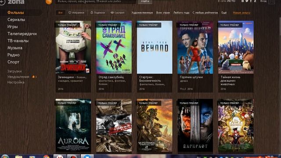Click the orange round icon left of search
This screenshot has width=281, height=158.
[49, 2]
